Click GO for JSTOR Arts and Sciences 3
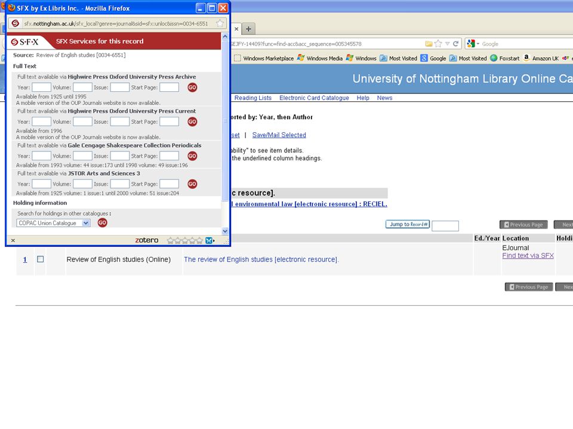 click(192, 184)
